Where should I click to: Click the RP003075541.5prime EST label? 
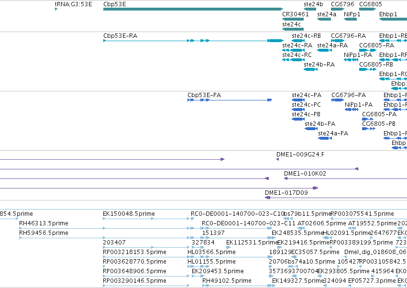pos(363,214)
